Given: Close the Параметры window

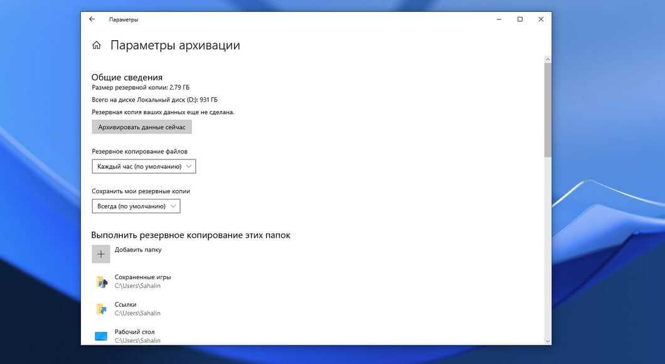Looking at the screenshot, I should pos(541,19).
